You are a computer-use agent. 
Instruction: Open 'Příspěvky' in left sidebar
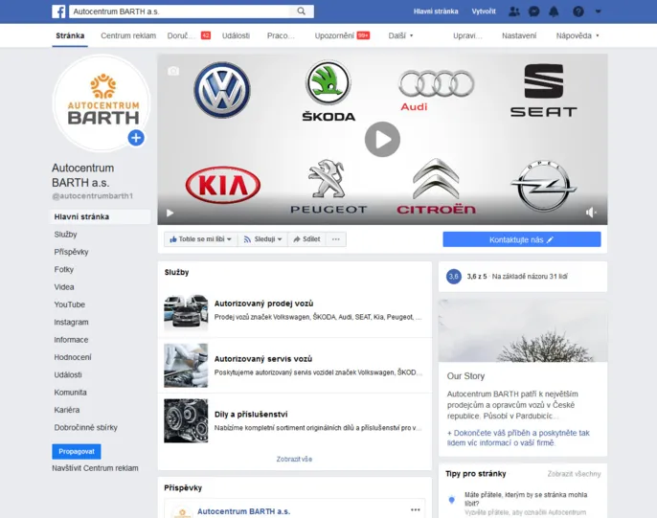71,252
